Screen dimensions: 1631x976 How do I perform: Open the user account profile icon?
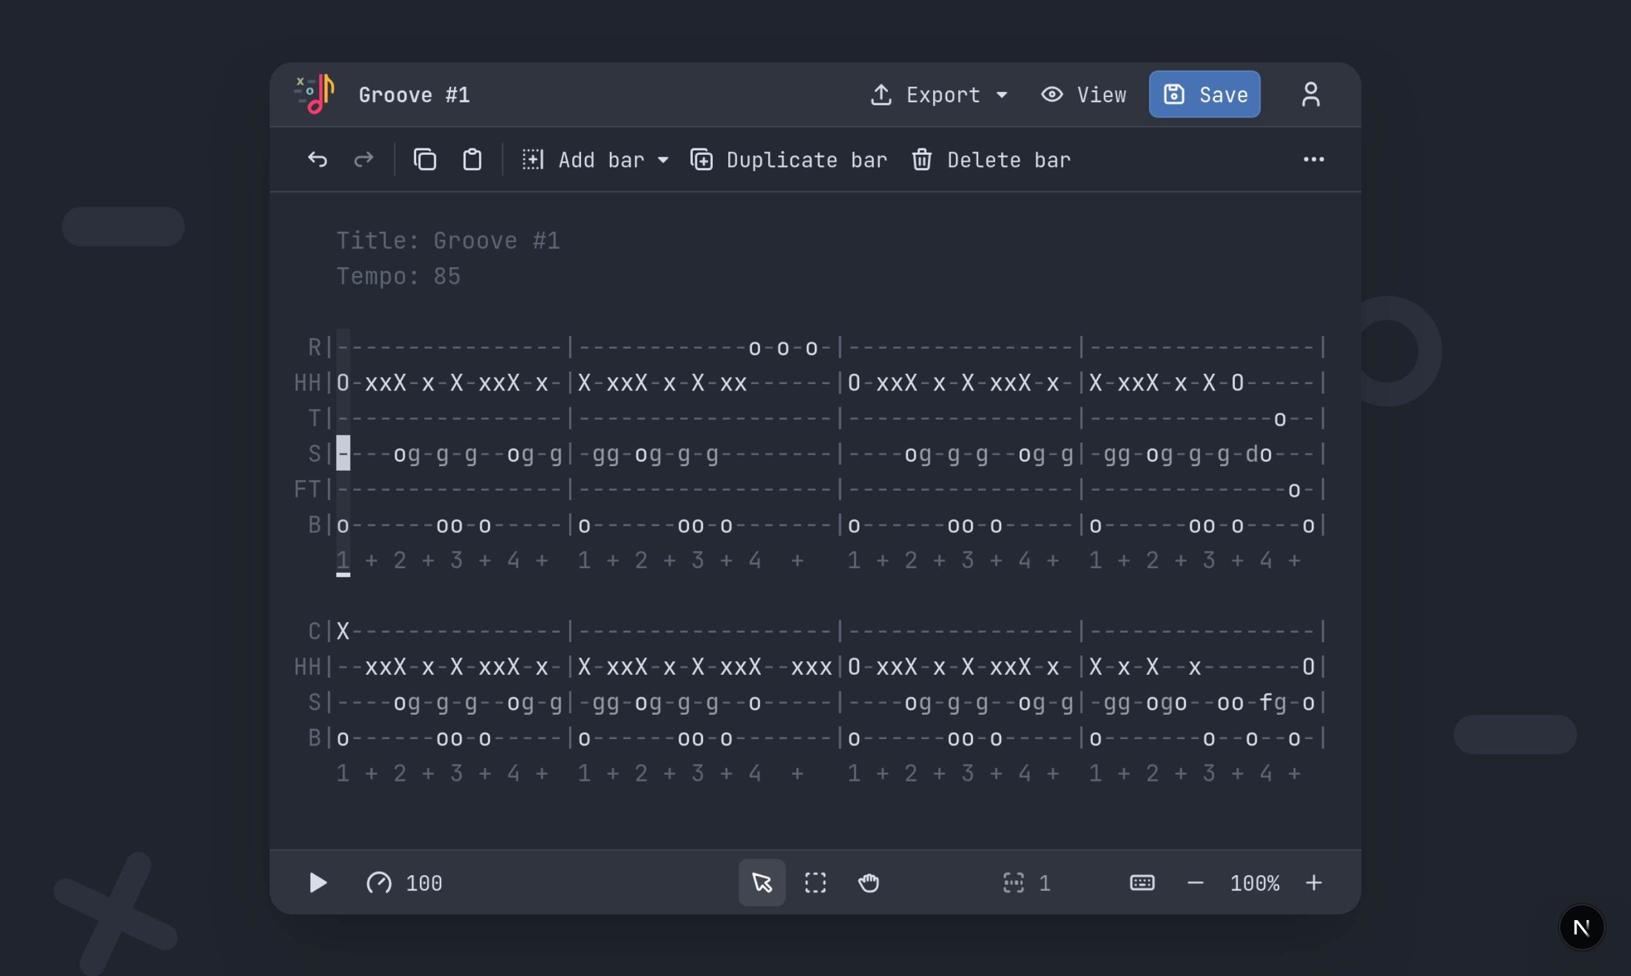tap(1311, 94)
